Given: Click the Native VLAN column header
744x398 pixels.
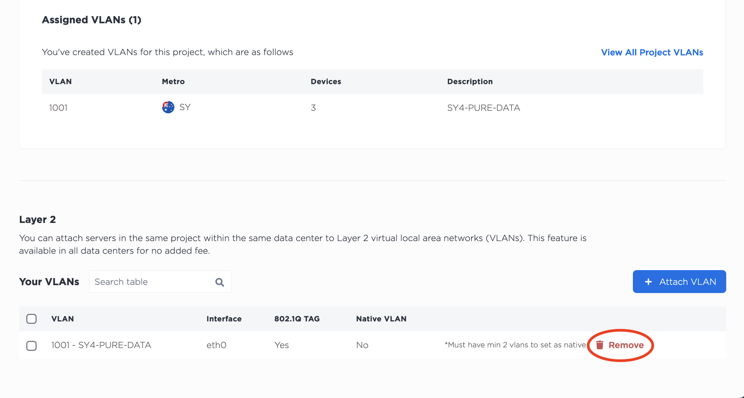Looking at the screenshot, I should pyautogui.click(x=381, y=319).
